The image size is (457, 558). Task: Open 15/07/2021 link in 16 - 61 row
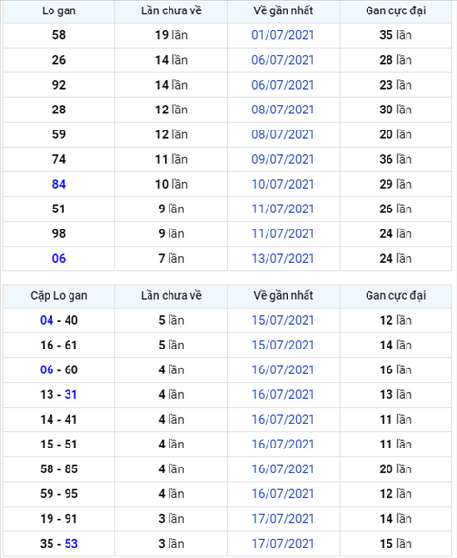click(283, 345)
